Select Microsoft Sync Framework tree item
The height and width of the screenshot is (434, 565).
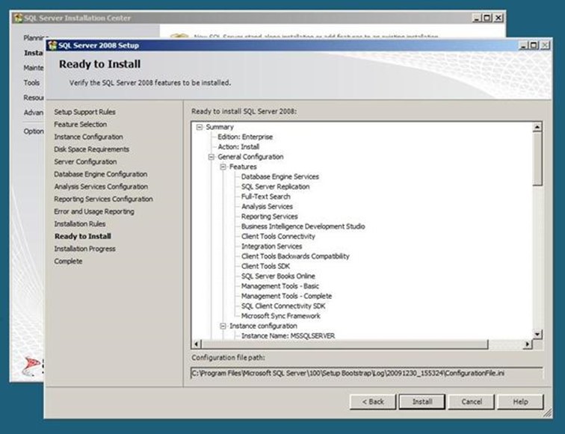(281, 316)
